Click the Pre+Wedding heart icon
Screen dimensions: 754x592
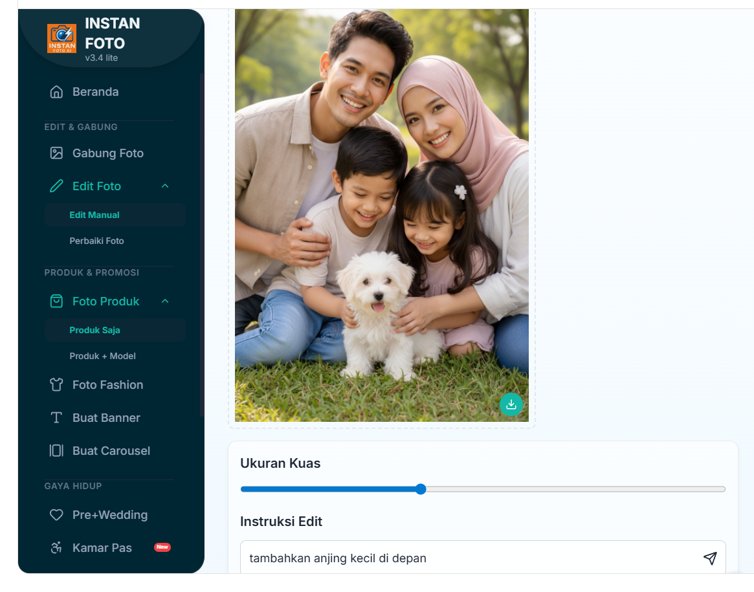[x=56, y=515]
